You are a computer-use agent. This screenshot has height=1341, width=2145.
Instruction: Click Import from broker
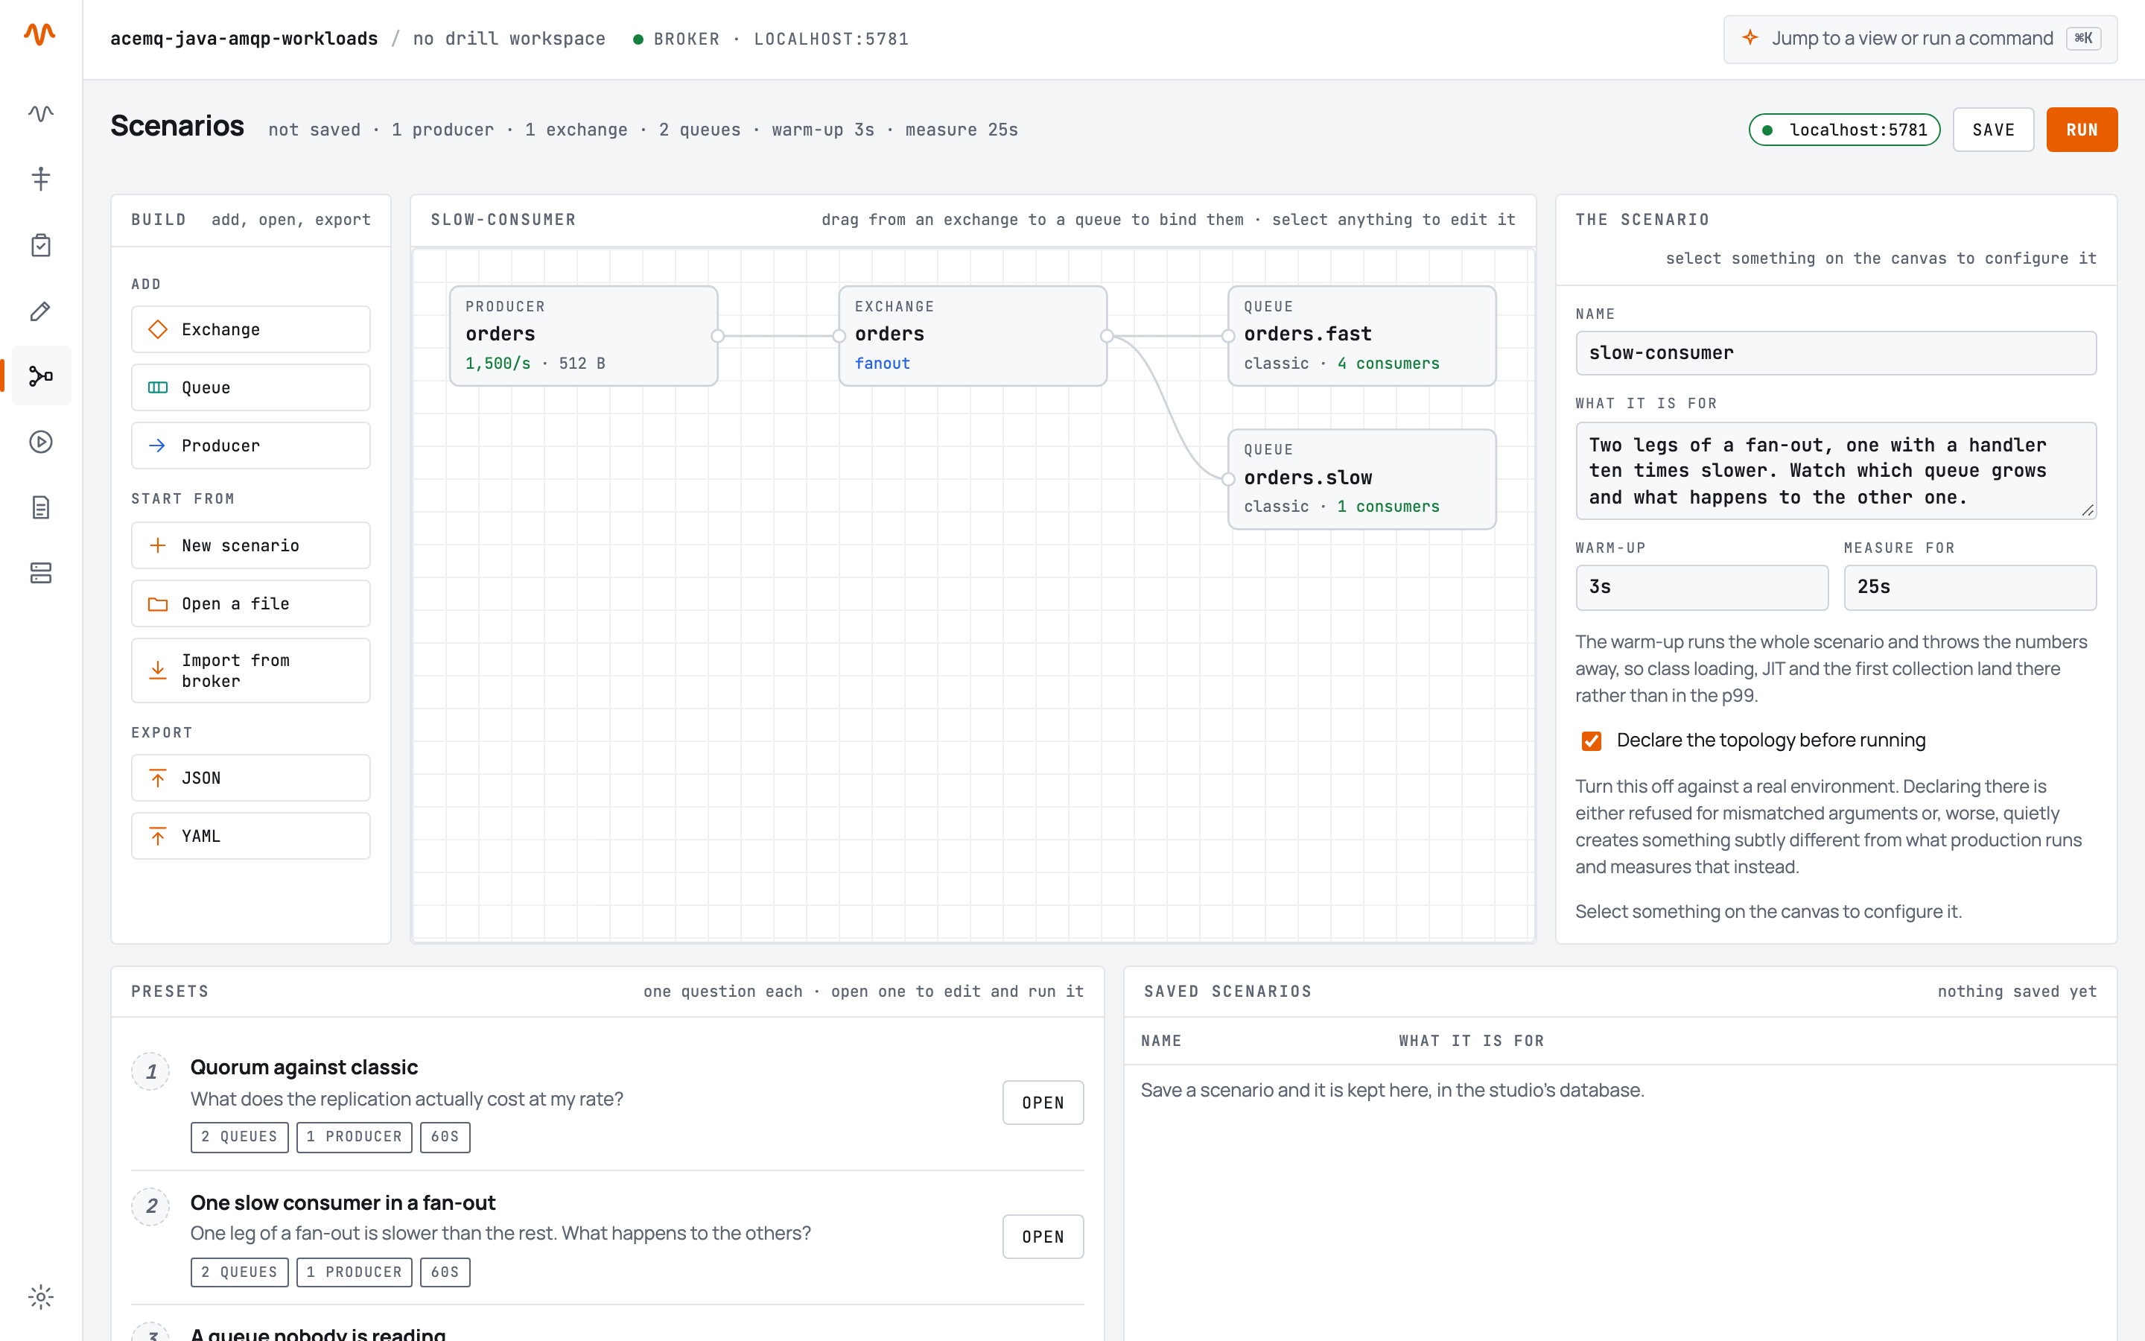pos(251,670)
